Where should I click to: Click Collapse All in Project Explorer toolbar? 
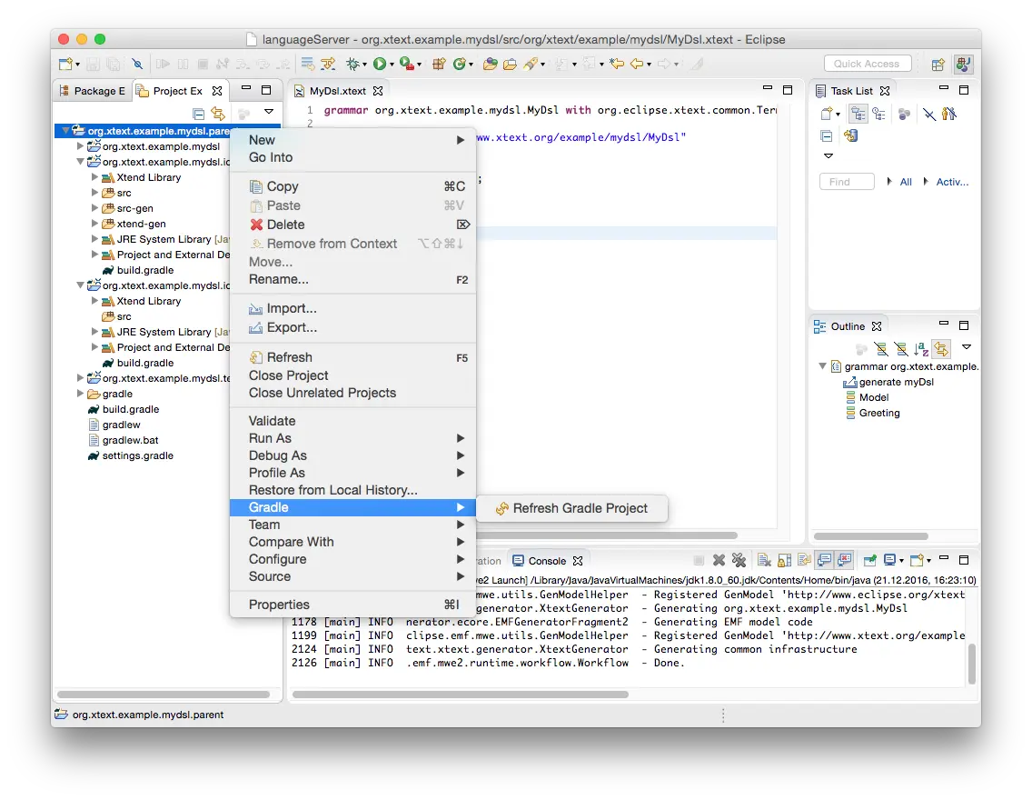pos(198,114)
